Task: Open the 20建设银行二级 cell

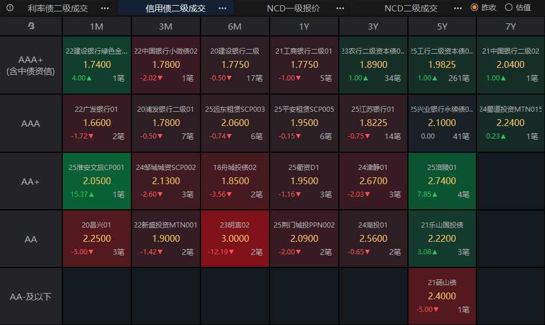Action: (235, 65)
